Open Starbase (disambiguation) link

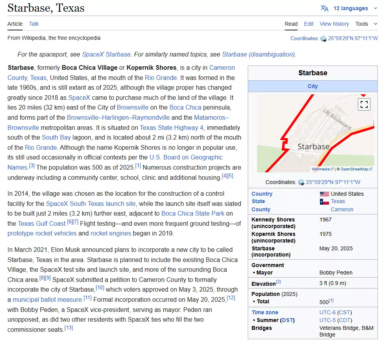[x=258, y=54]
